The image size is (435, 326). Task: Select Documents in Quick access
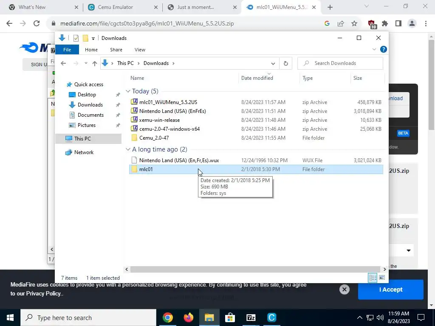point(91,115)
